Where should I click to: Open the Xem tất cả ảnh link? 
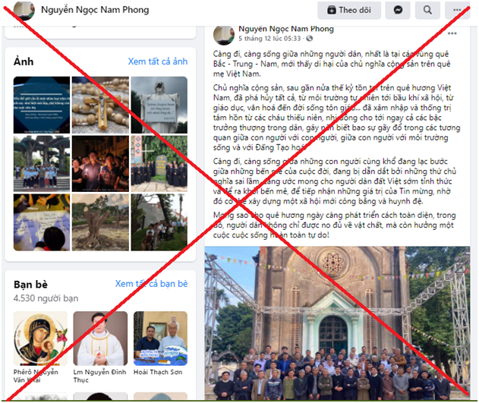(x=158, y=61)
